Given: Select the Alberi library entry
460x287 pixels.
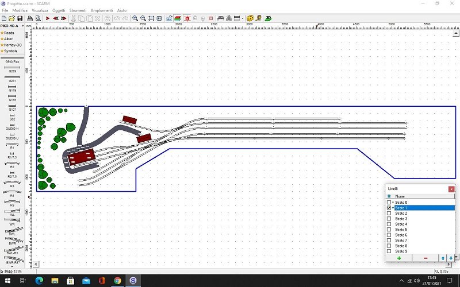Looking at the screenshot, I should point(10,39).
